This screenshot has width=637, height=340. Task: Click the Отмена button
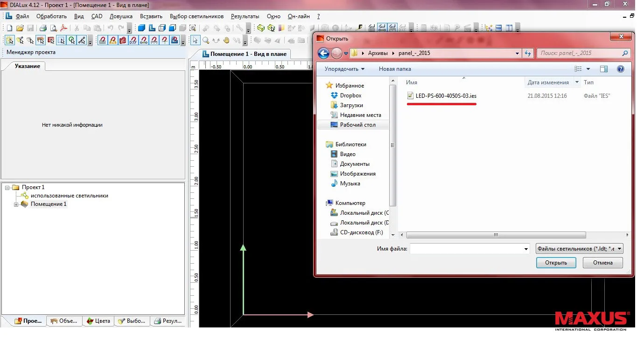tap(602, 263)
